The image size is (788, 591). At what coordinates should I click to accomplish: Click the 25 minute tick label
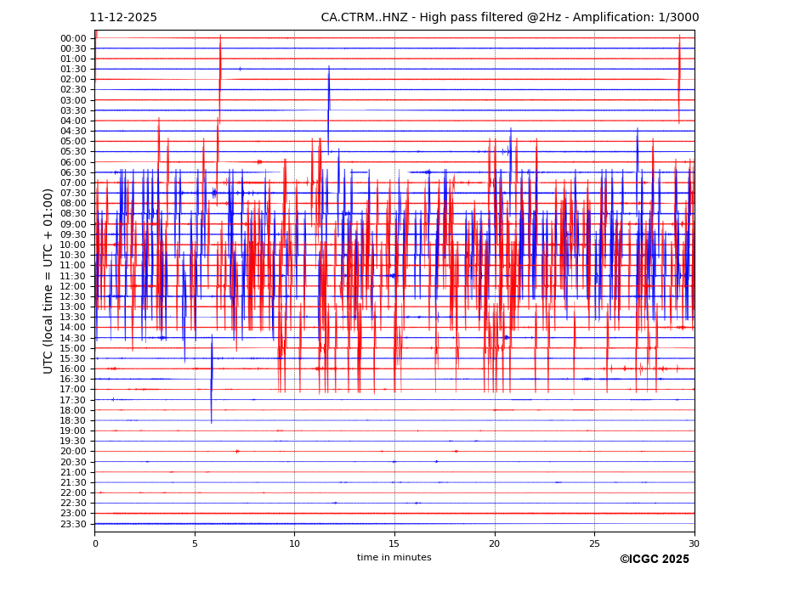[594, 543]
